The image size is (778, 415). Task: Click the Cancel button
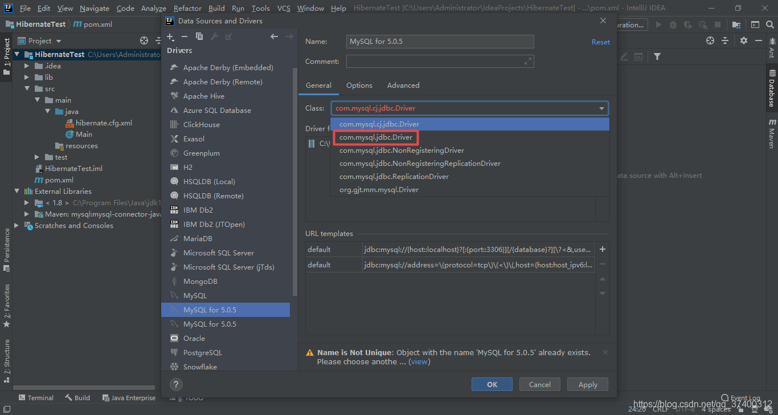[x=540, y=384]
